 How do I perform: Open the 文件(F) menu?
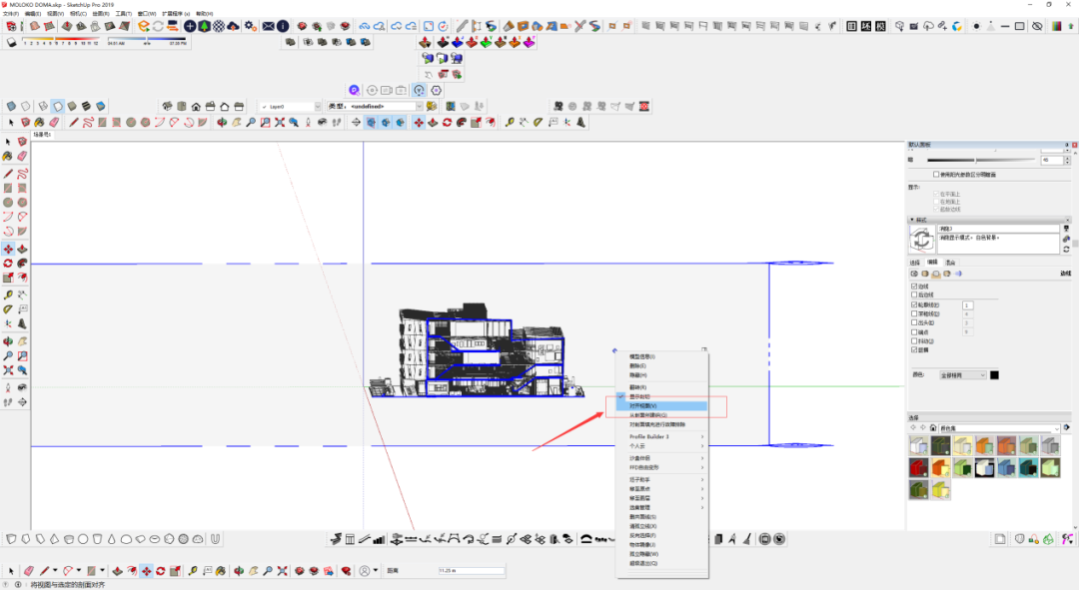coord(11,14)
